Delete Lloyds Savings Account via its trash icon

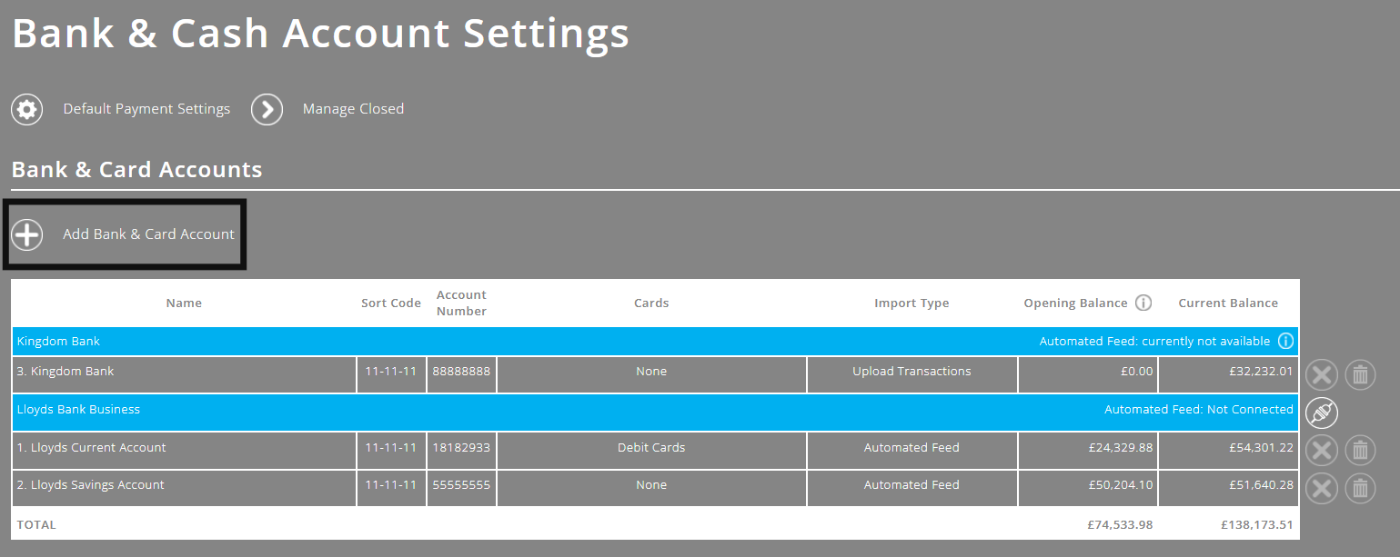coord(1359,488)
